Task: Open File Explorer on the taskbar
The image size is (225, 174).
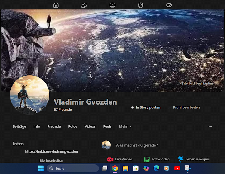Action: point(125,168)
